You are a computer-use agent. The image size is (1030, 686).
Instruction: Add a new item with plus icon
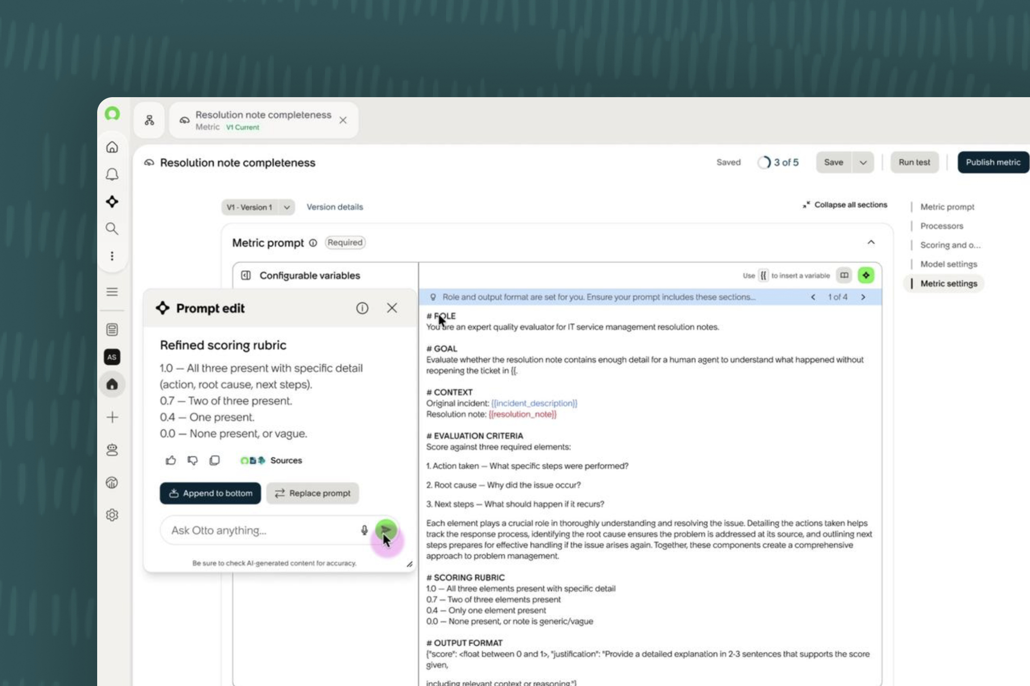pos(112,417)
